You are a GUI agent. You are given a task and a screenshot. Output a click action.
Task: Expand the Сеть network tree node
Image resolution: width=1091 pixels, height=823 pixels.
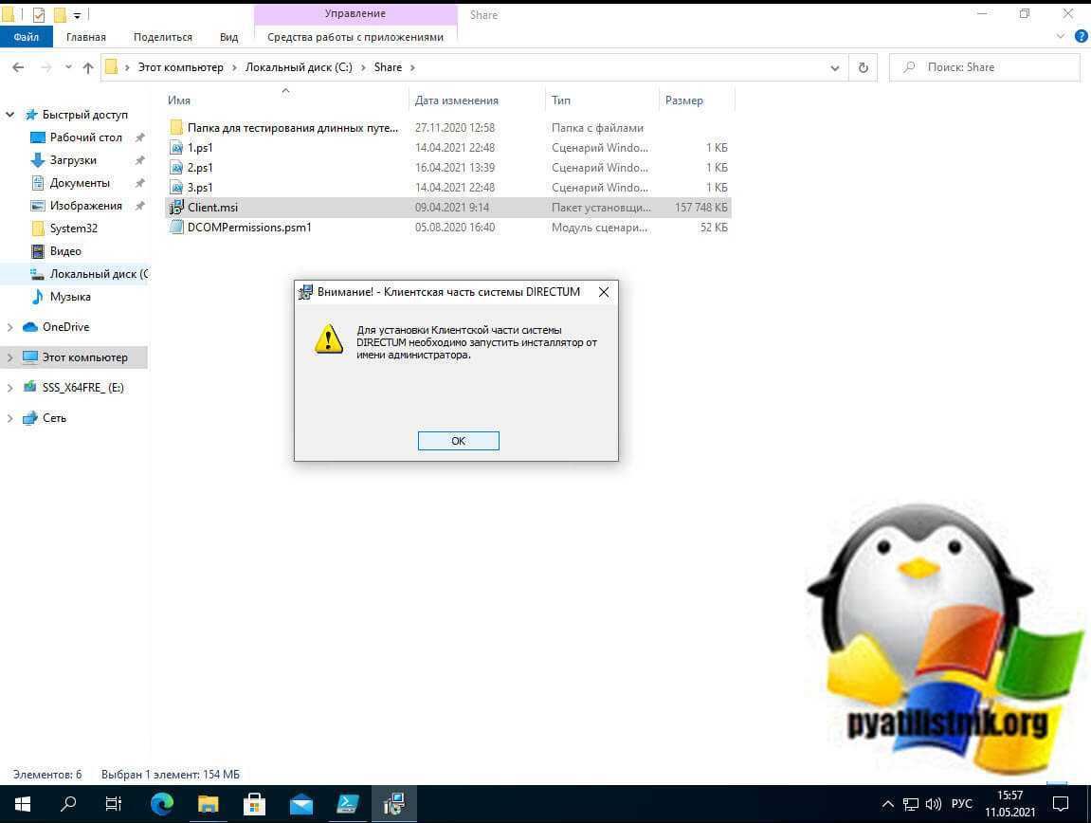(x=10, y=418)
